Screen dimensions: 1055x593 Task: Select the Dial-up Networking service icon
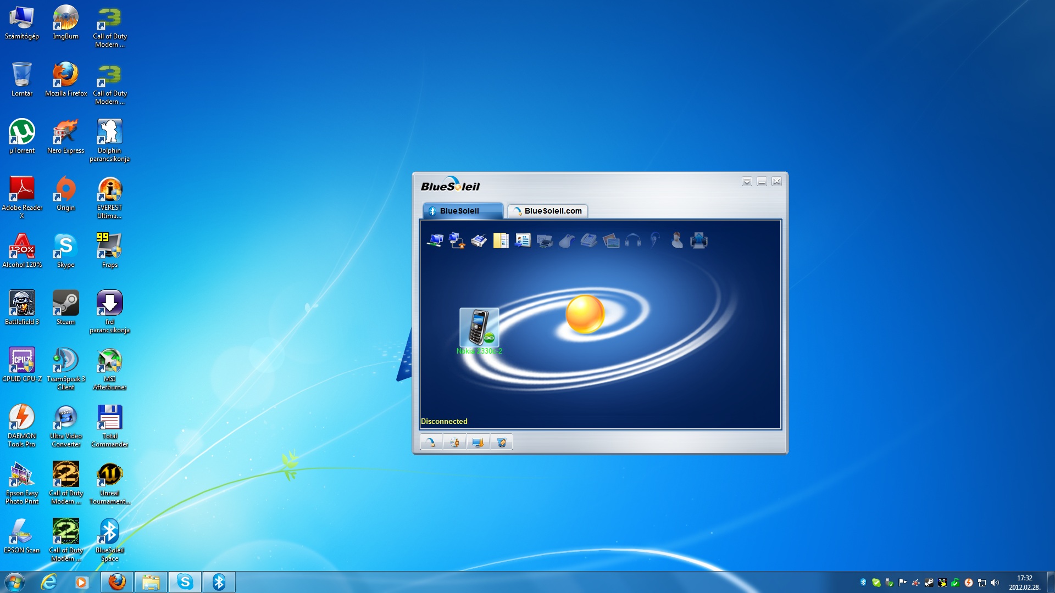pyautogui.click(x=457, y=240)
